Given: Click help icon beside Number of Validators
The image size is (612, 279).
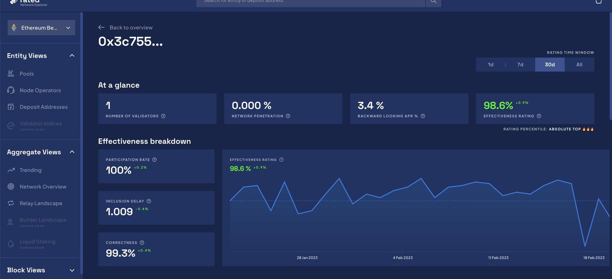Looking at the screenshot, I should pos(163,116).
